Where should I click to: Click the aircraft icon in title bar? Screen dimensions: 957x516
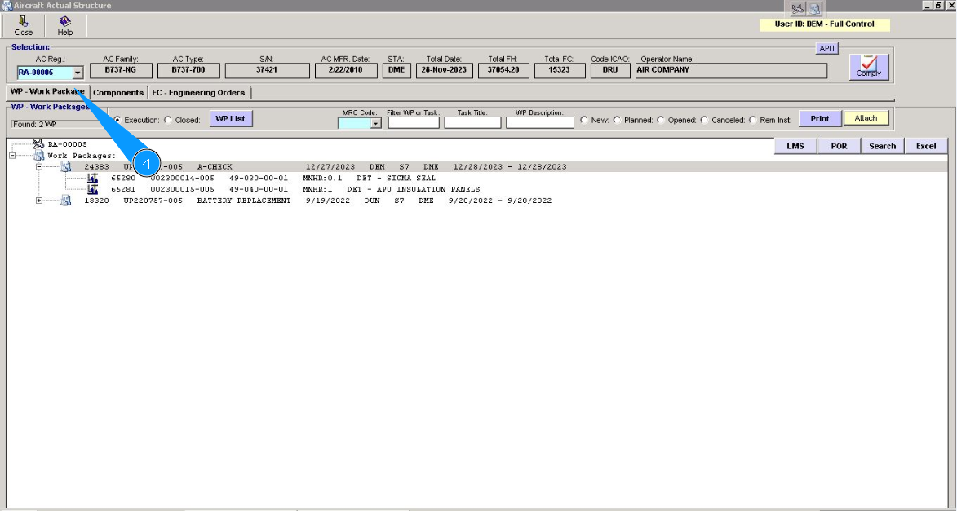click(798, 8)
